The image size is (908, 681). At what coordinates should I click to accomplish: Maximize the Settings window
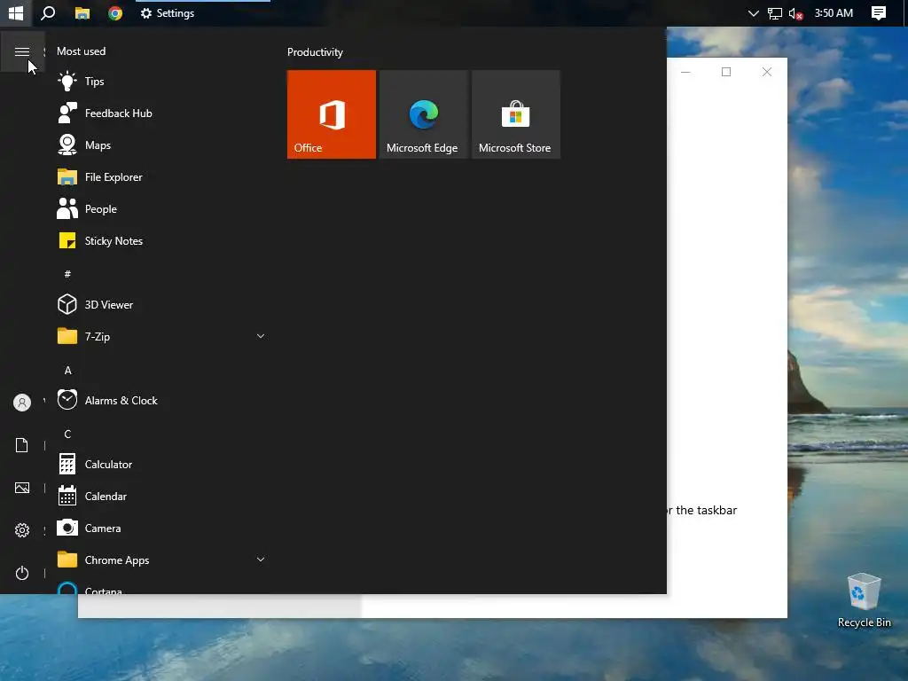tap(726, 72)
